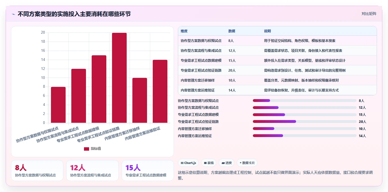Select the 表格 tag chip
Screen dimensions: 388x192
click(209, 163)
